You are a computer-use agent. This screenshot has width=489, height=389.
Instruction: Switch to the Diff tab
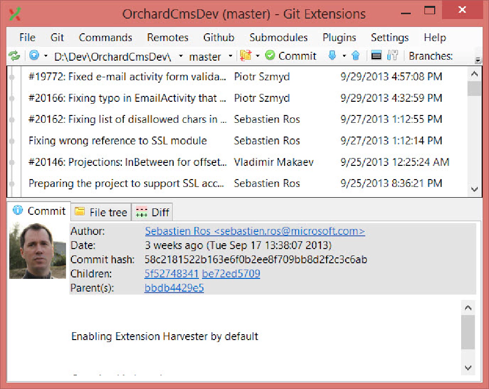(x=153, y=212)
